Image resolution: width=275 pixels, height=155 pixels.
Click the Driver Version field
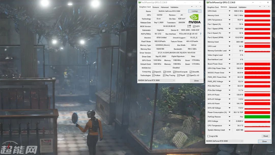[176, 53]
